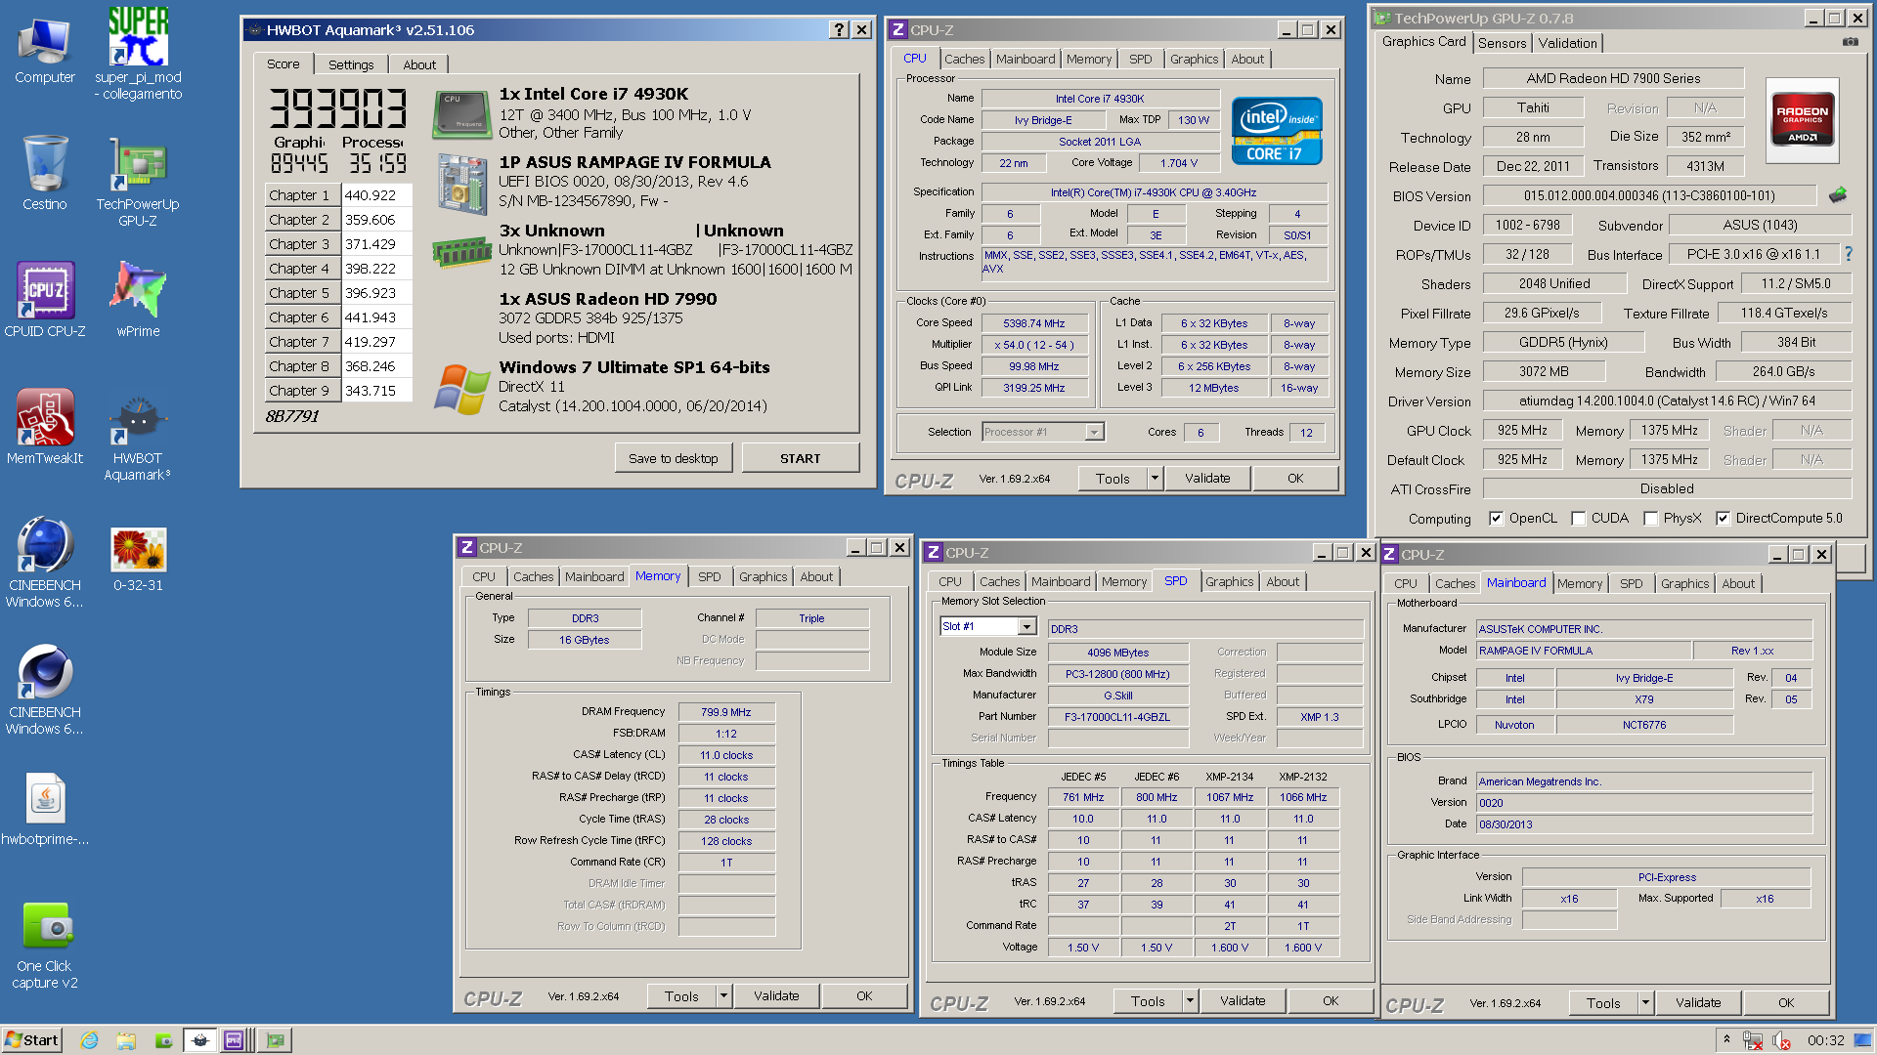The height and width of the screenshot is (1055, 1877).
Task: Click Save to desktop button
Action: pyautogui.click(x=673, y=458)
